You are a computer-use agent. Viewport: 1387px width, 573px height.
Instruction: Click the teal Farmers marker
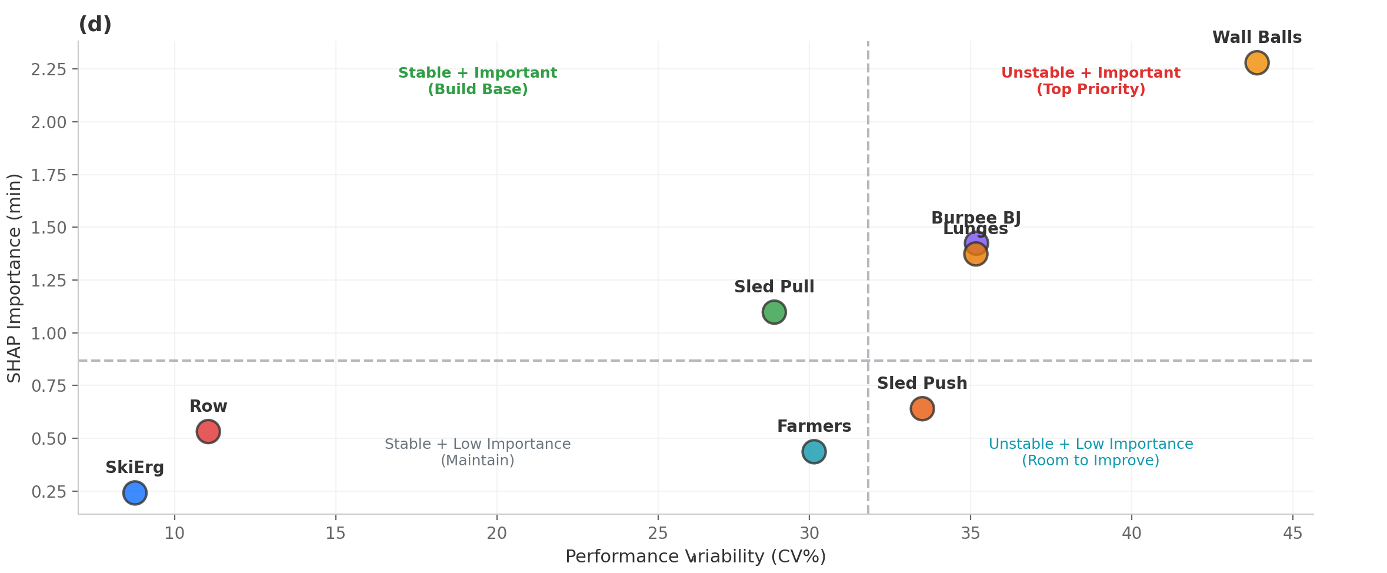813,452
